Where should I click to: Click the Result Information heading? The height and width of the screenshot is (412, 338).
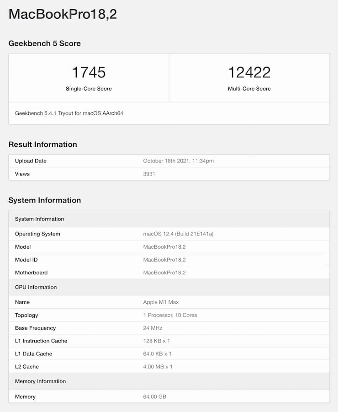[x=43, y=144]
